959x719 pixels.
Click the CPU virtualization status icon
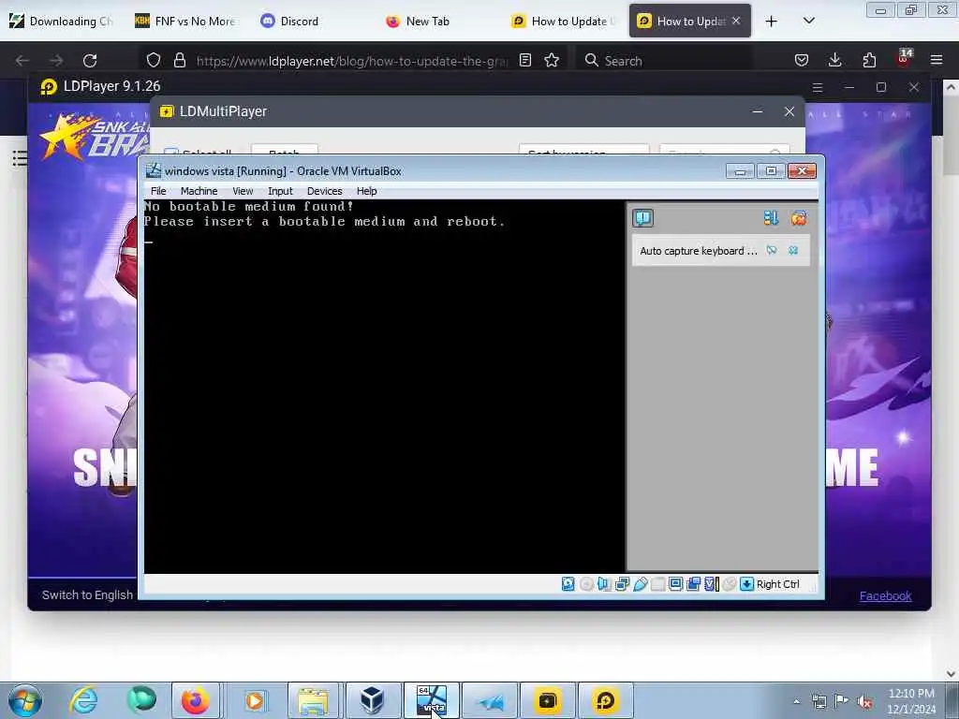pyautogui.click(x=712, y=584)
